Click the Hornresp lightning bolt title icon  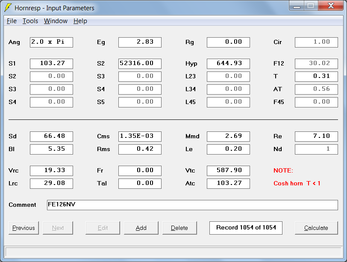(x=8, y=8)
